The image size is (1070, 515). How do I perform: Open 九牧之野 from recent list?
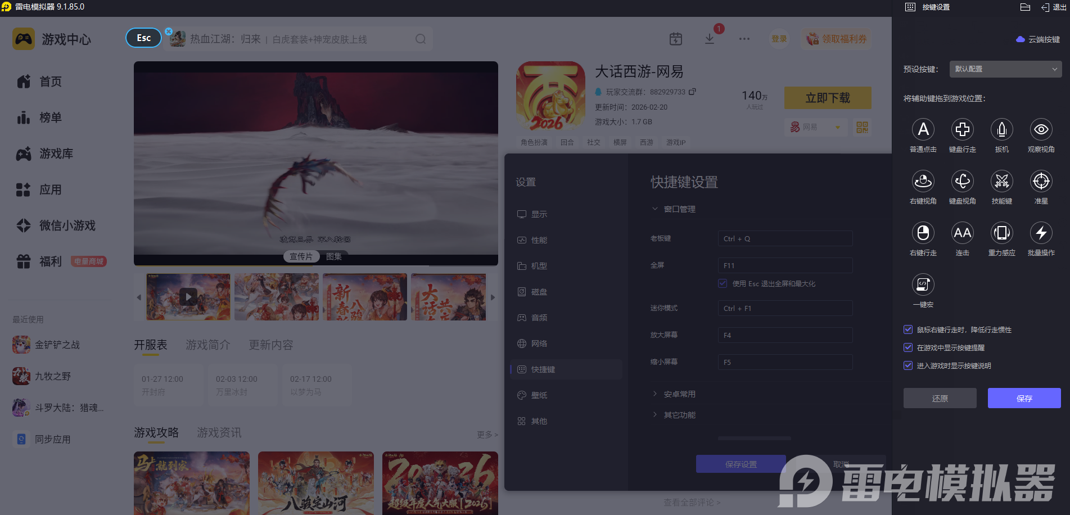tap(42, 376)
